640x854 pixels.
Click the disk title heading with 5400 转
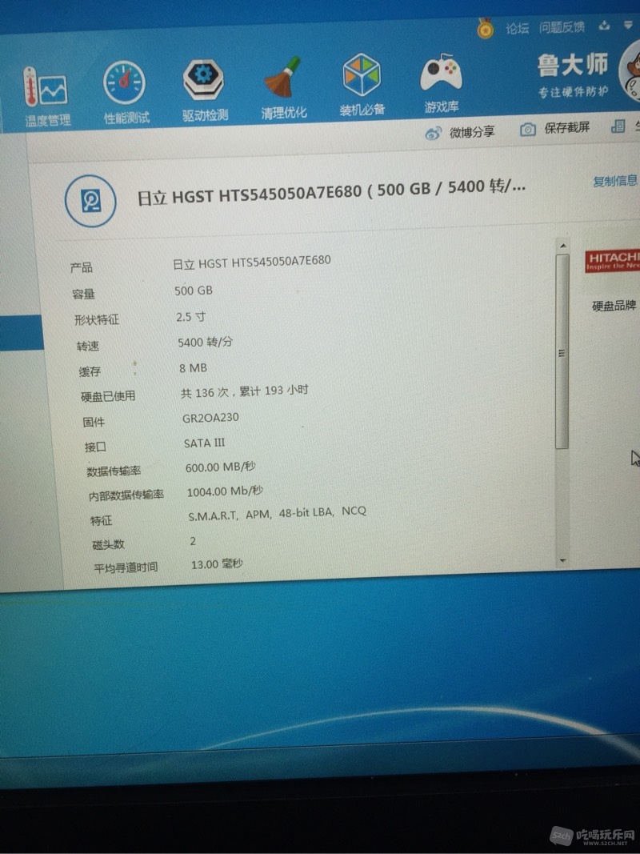pos(331,192)
